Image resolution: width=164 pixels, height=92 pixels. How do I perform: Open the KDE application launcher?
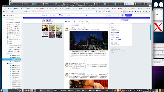tap(2, 90)
